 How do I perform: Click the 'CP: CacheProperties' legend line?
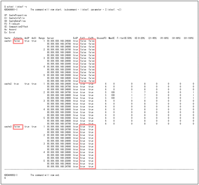point(16,15)
